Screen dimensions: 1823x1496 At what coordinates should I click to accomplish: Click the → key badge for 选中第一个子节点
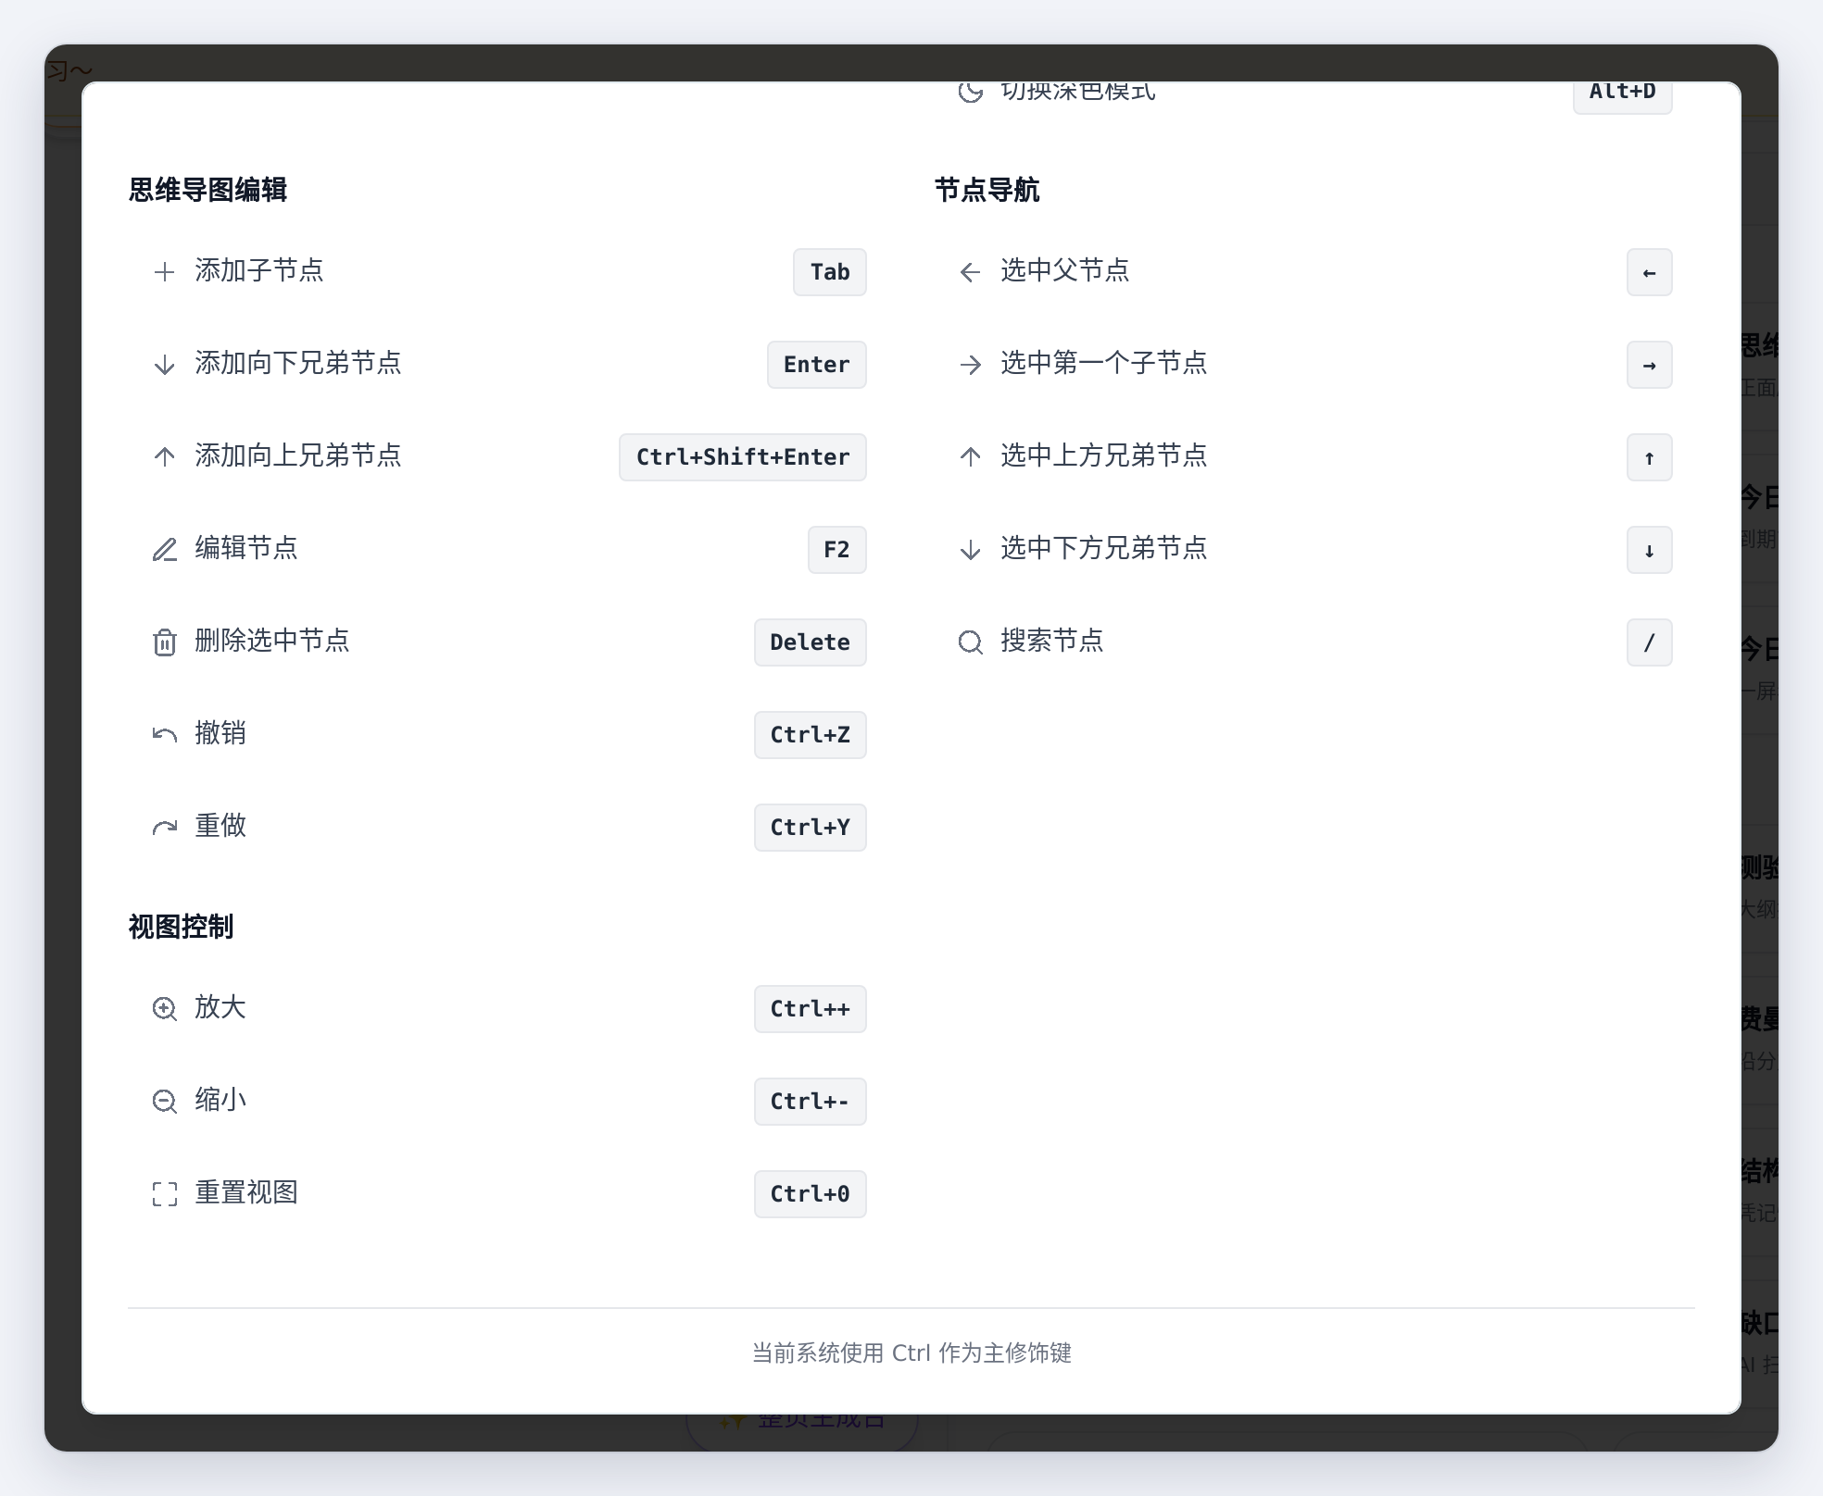(1650, 365)
